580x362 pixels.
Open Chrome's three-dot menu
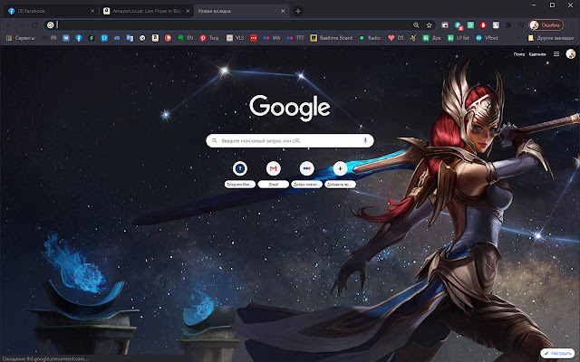(x=572, y=25)
